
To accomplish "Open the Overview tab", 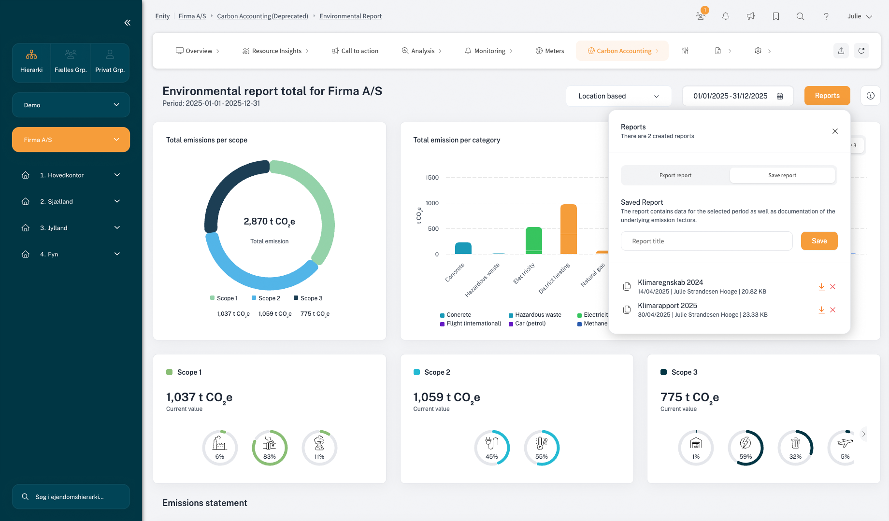I will tap(198, 51).
